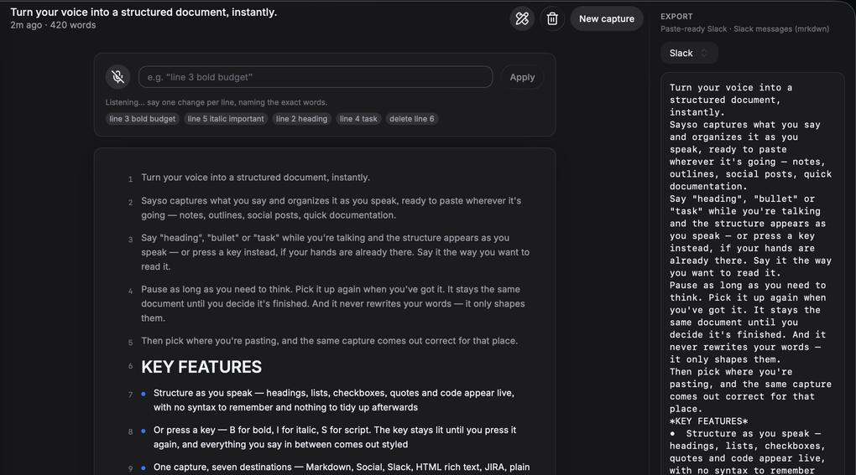Image resolution: width=856 pixels, height=475 pixels.
Task: Select the "delete line 6" suggestion chip
Action: coord(411,119)
